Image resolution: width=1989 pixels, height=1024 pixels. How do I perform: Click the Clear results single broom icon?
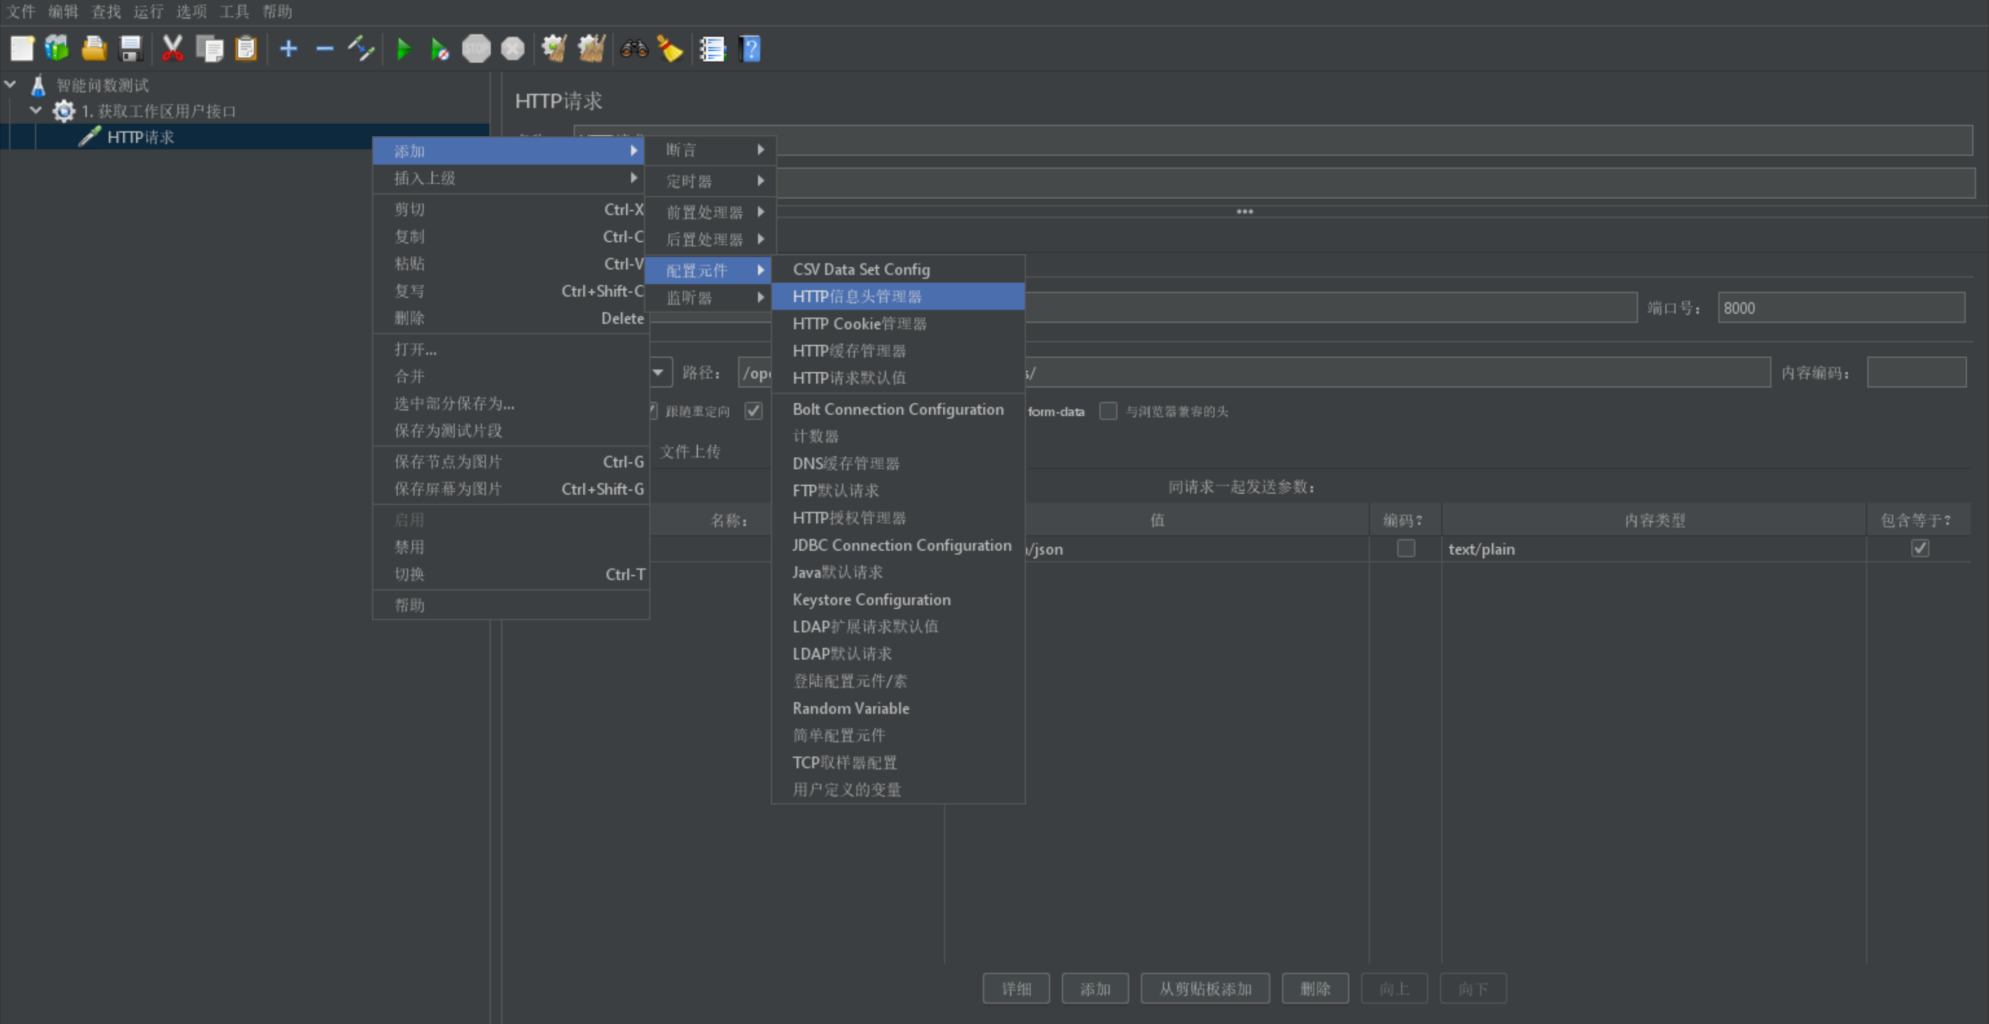pyautogui.click(x=554, y=49)
